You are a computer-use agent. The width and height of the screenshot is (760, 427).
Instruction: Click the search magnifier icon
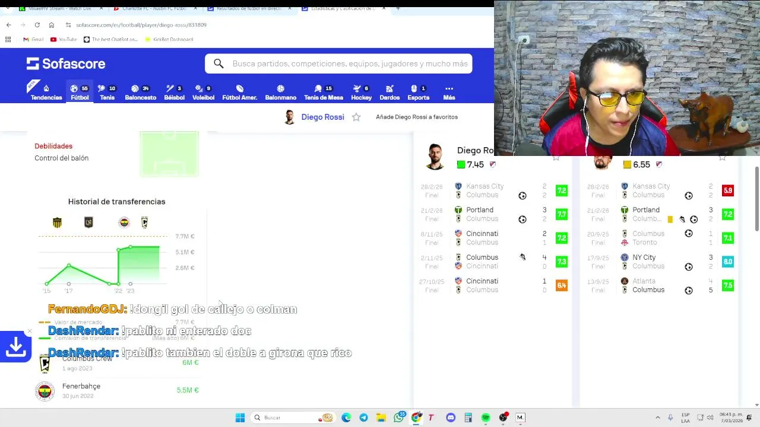pos(218,63)
